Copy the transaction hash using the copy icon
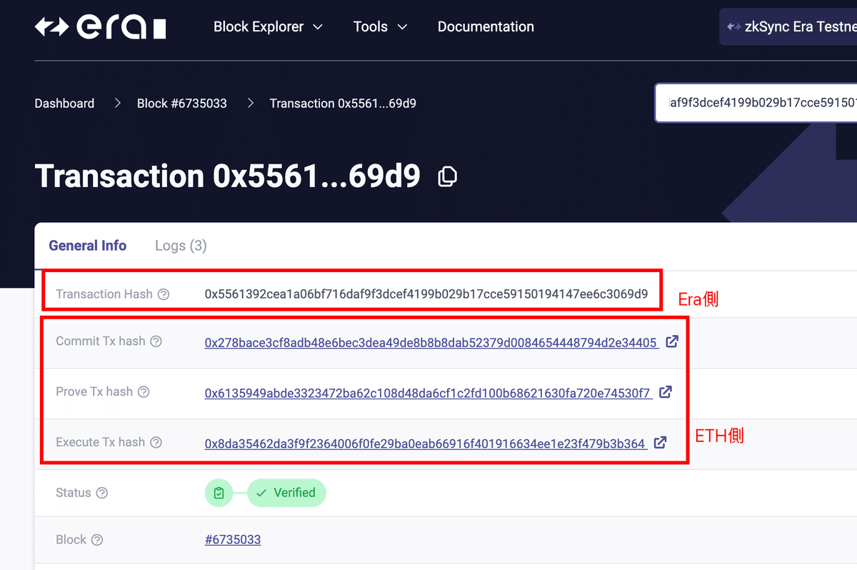This screenshot has height=570, width=857. point(447,176)
